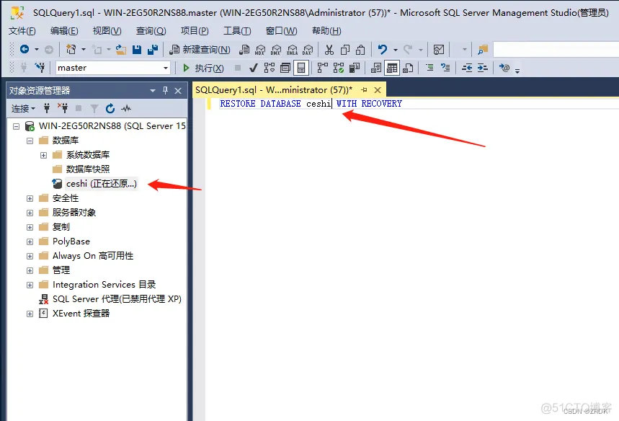Screen dimensions: 619x421
Task: Toggle Include Live Query Statistics
Action: (x=338, y=68)
